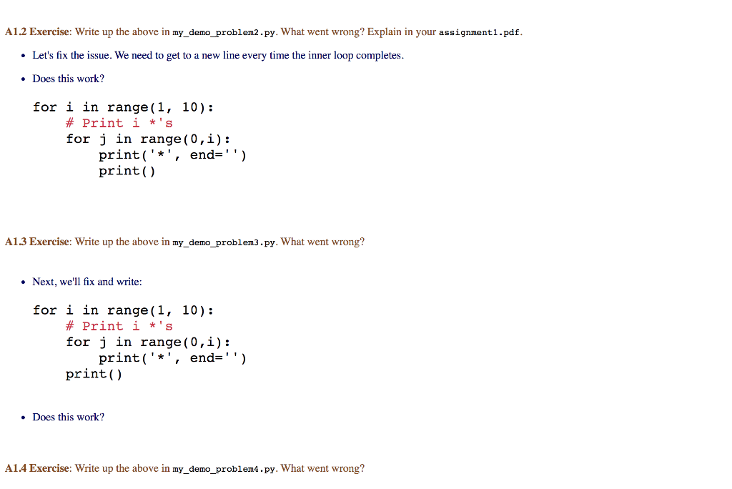Click the outer for loop line in the second code block
This screenshot has height=489, width=732.
click(x=123, y=310)
